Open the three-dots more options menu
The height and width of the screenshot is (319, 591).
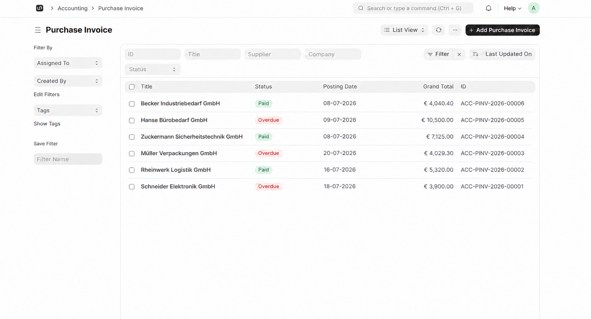tap(455, 30)
